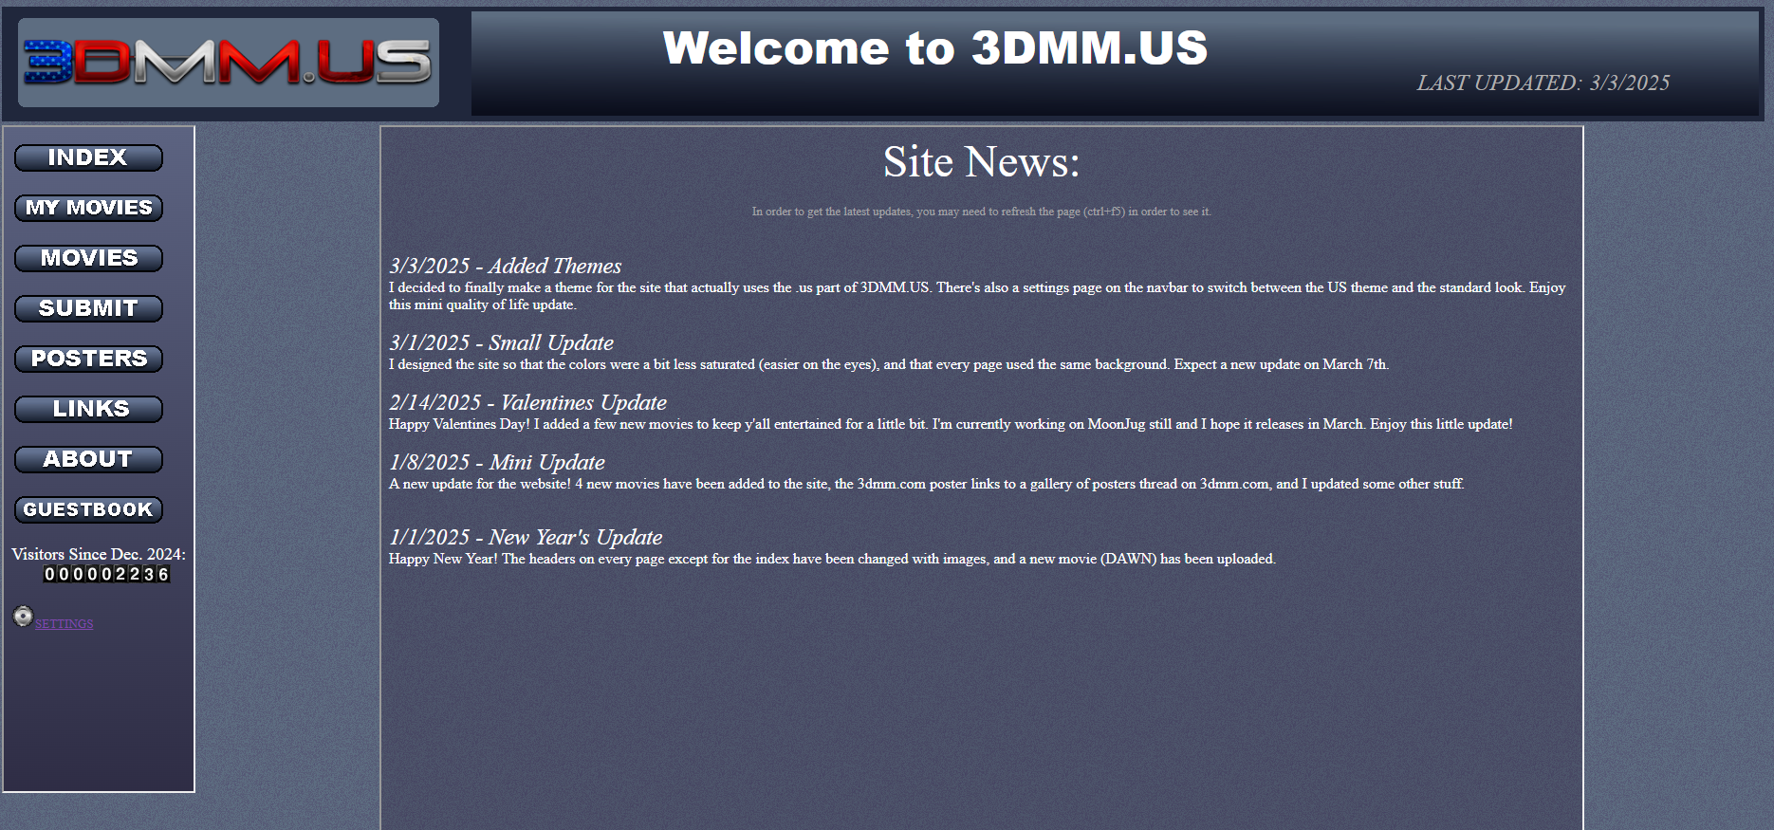View the POSTERS page

coord(88,359)
